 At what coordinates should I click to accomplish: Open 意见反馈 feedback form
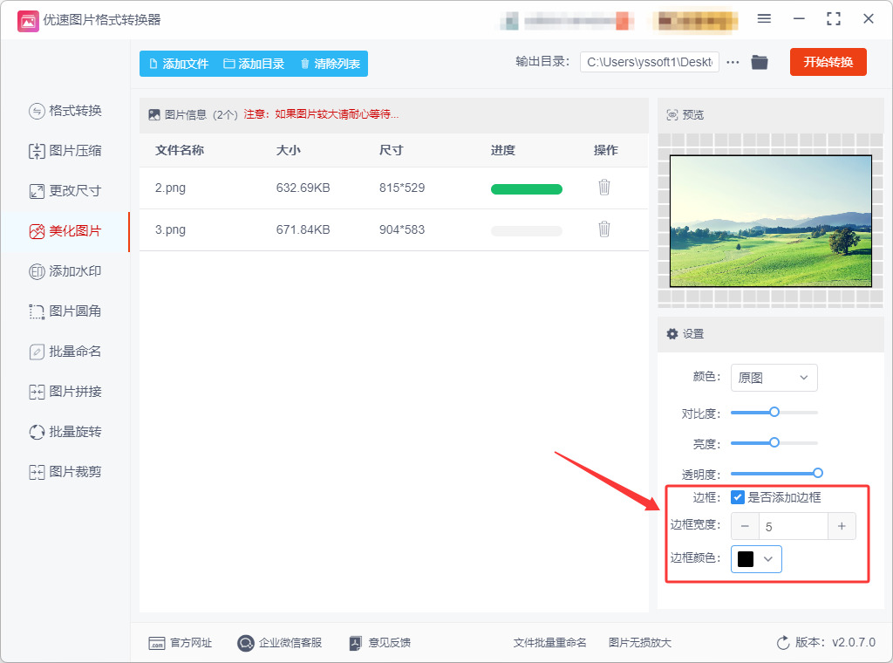coord(380,643)
